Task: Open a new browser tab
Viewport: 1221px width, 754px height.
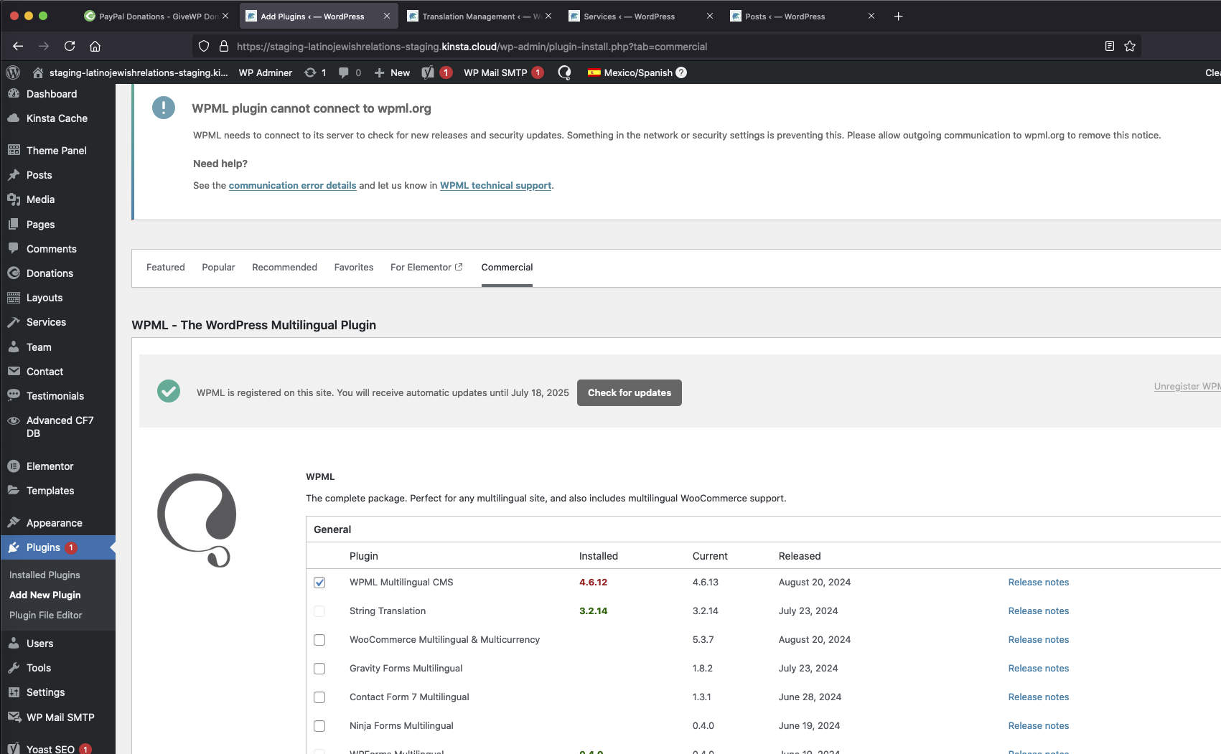Action: coord(898,16)
